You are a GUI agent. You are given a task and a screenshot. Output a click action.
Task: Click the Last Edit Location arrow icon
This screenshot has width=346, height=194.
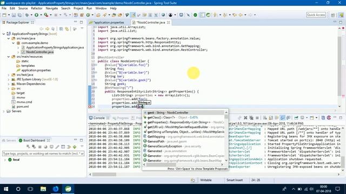click(x=235, y=15)
